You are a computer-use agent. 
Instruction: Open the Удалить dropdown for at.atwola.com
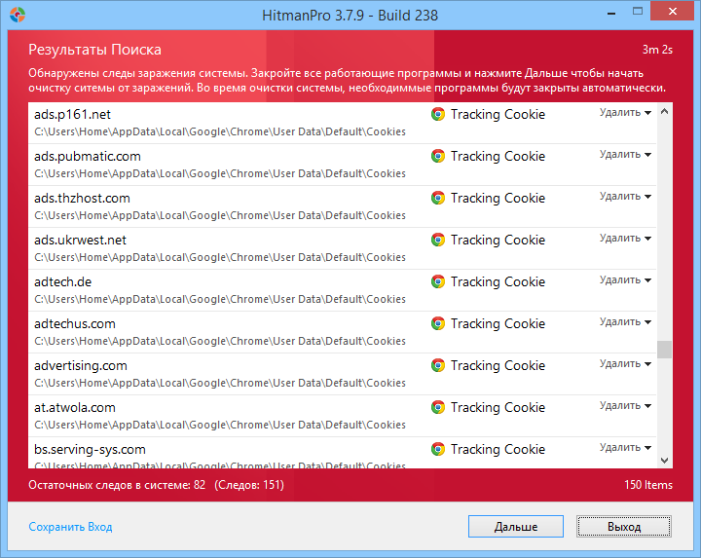click(625, 406)
